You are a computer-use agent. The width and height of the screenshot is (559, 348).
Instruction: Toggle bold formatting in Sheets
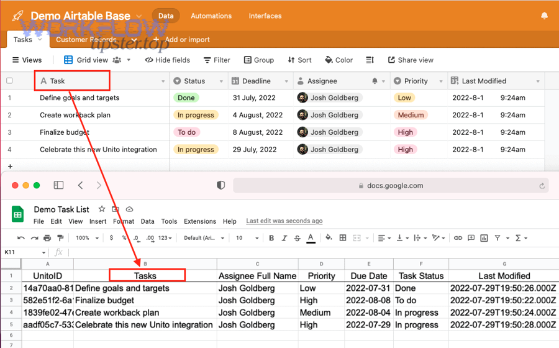point(271,238)
